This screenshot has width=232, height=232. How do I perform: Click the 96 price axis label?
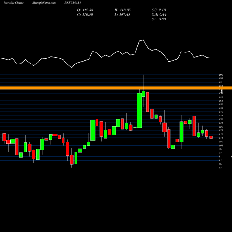click(x=221, y=149)
